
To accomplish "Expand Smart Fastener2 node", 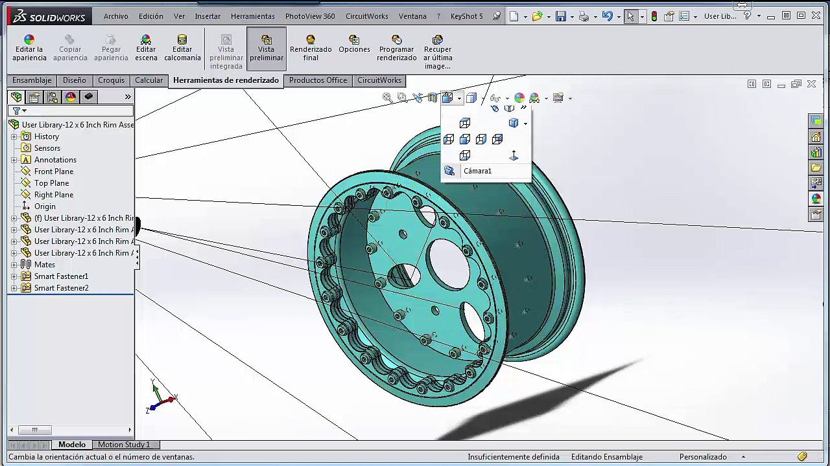I will pyautogui.click(x=14, y=288).
